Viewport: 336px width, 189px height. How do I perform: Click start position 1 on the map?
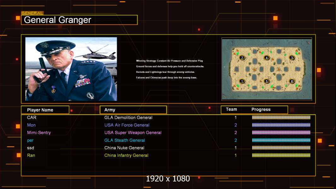[242, 81]
